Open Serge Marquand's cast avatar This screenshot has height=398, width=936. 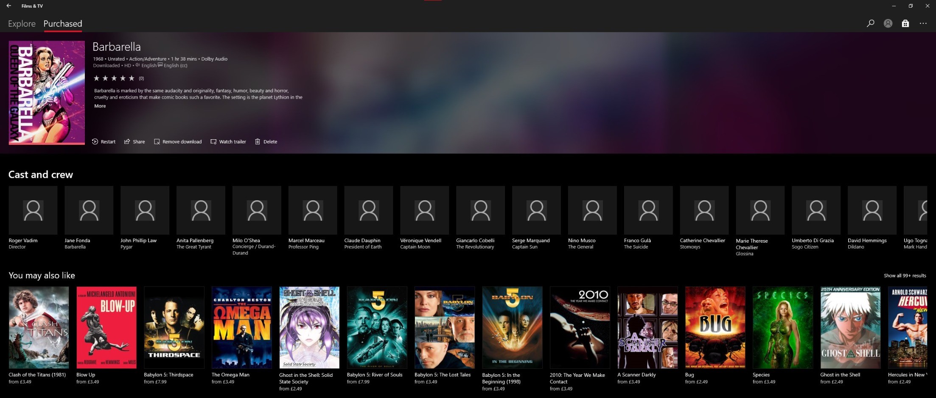536,210
